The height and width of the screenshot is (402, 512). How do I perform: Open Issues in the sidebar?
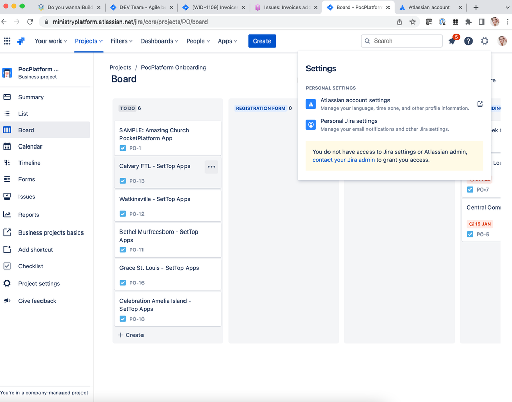pos(45,197)
